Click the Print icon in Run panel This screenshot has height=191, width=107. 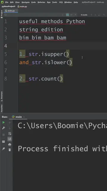point(10,144)
